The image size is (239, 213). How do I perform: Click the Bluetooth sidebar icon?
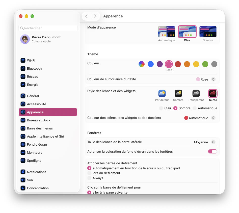pyautogui.click(x=23, y=68)
